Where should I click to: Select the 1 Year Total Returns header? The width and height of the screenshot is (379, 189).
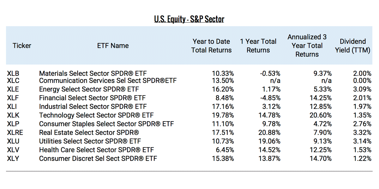point(258,46)
